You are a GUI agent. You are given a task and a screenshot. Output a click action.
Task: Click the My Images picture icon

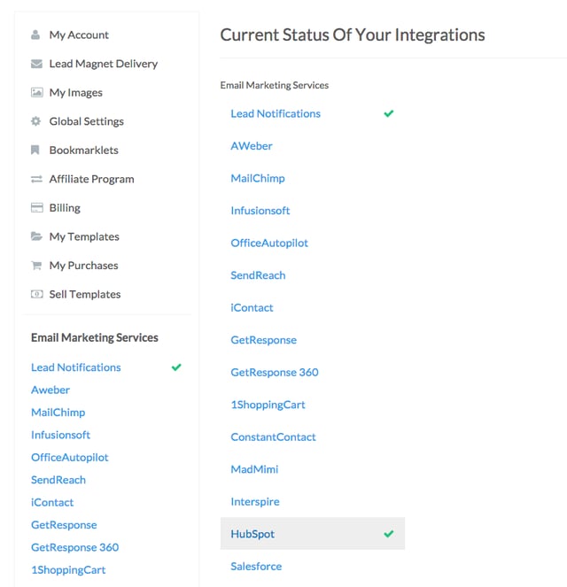click(36, 92)
